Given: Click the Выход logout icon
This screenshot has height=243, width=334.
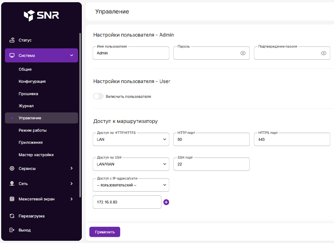Looking at the screenshot, I should pos(12,230).
